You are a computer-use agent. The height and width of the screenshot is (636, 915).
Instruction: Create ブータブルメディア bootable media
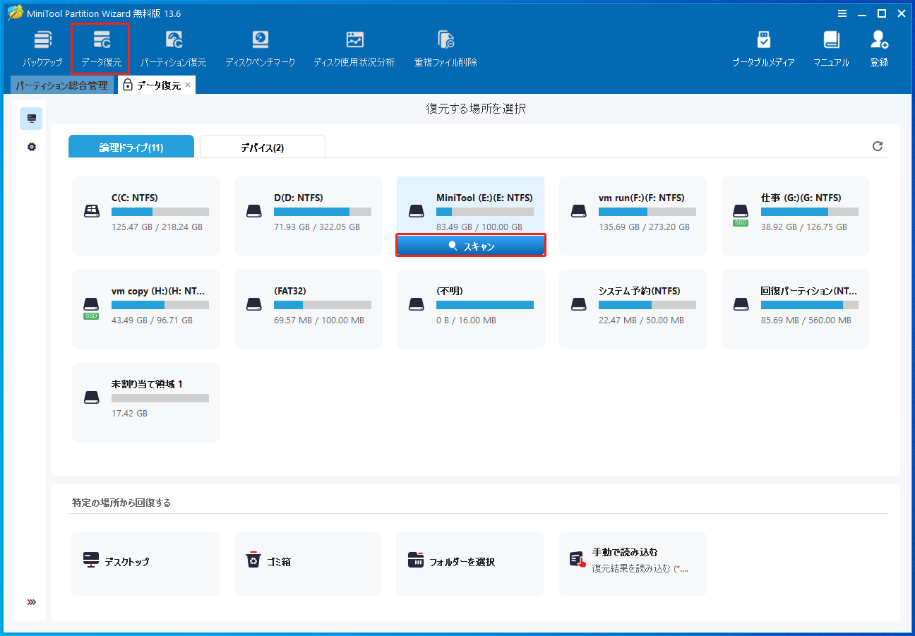[x=763, y=49]
